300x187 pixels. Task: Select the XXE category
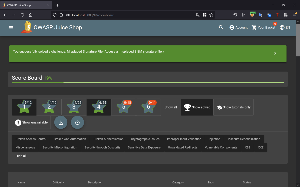coord(261,147)
